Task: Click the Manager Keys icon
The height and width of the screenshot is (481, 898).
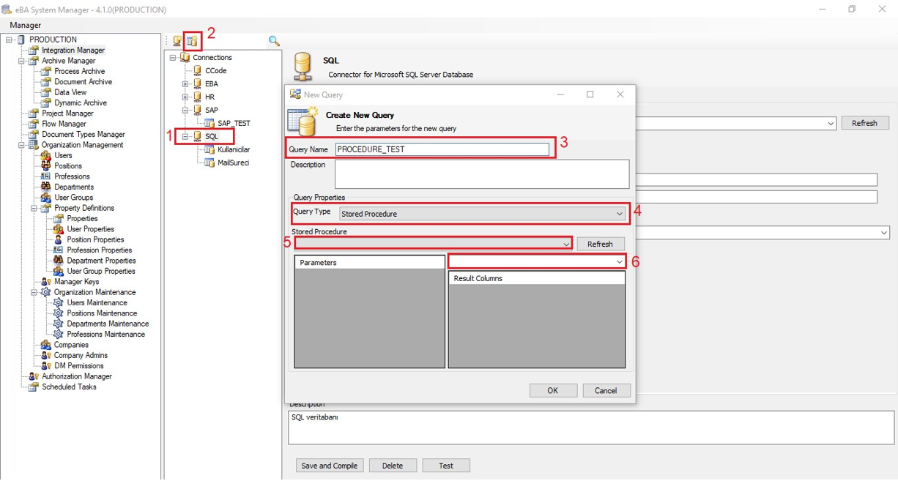Action: (46, 282)
